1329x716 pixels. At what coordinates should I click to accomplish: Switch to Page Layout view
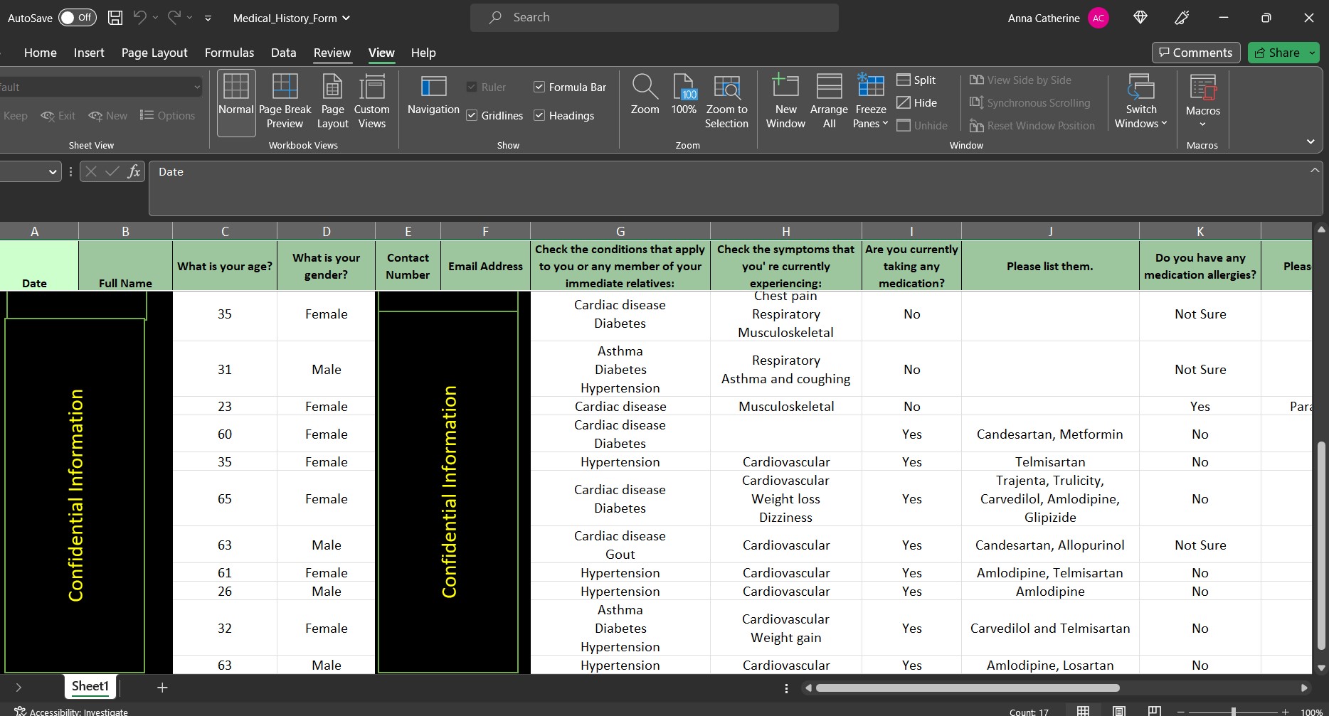click(332, 102)
